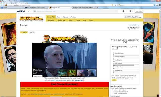Select the On the Wiki nav tab

tap(51, 17)
